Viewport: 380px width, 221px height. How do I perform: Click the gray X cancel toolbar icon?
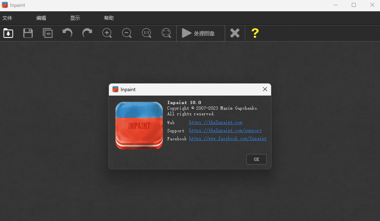pos(235,33)
